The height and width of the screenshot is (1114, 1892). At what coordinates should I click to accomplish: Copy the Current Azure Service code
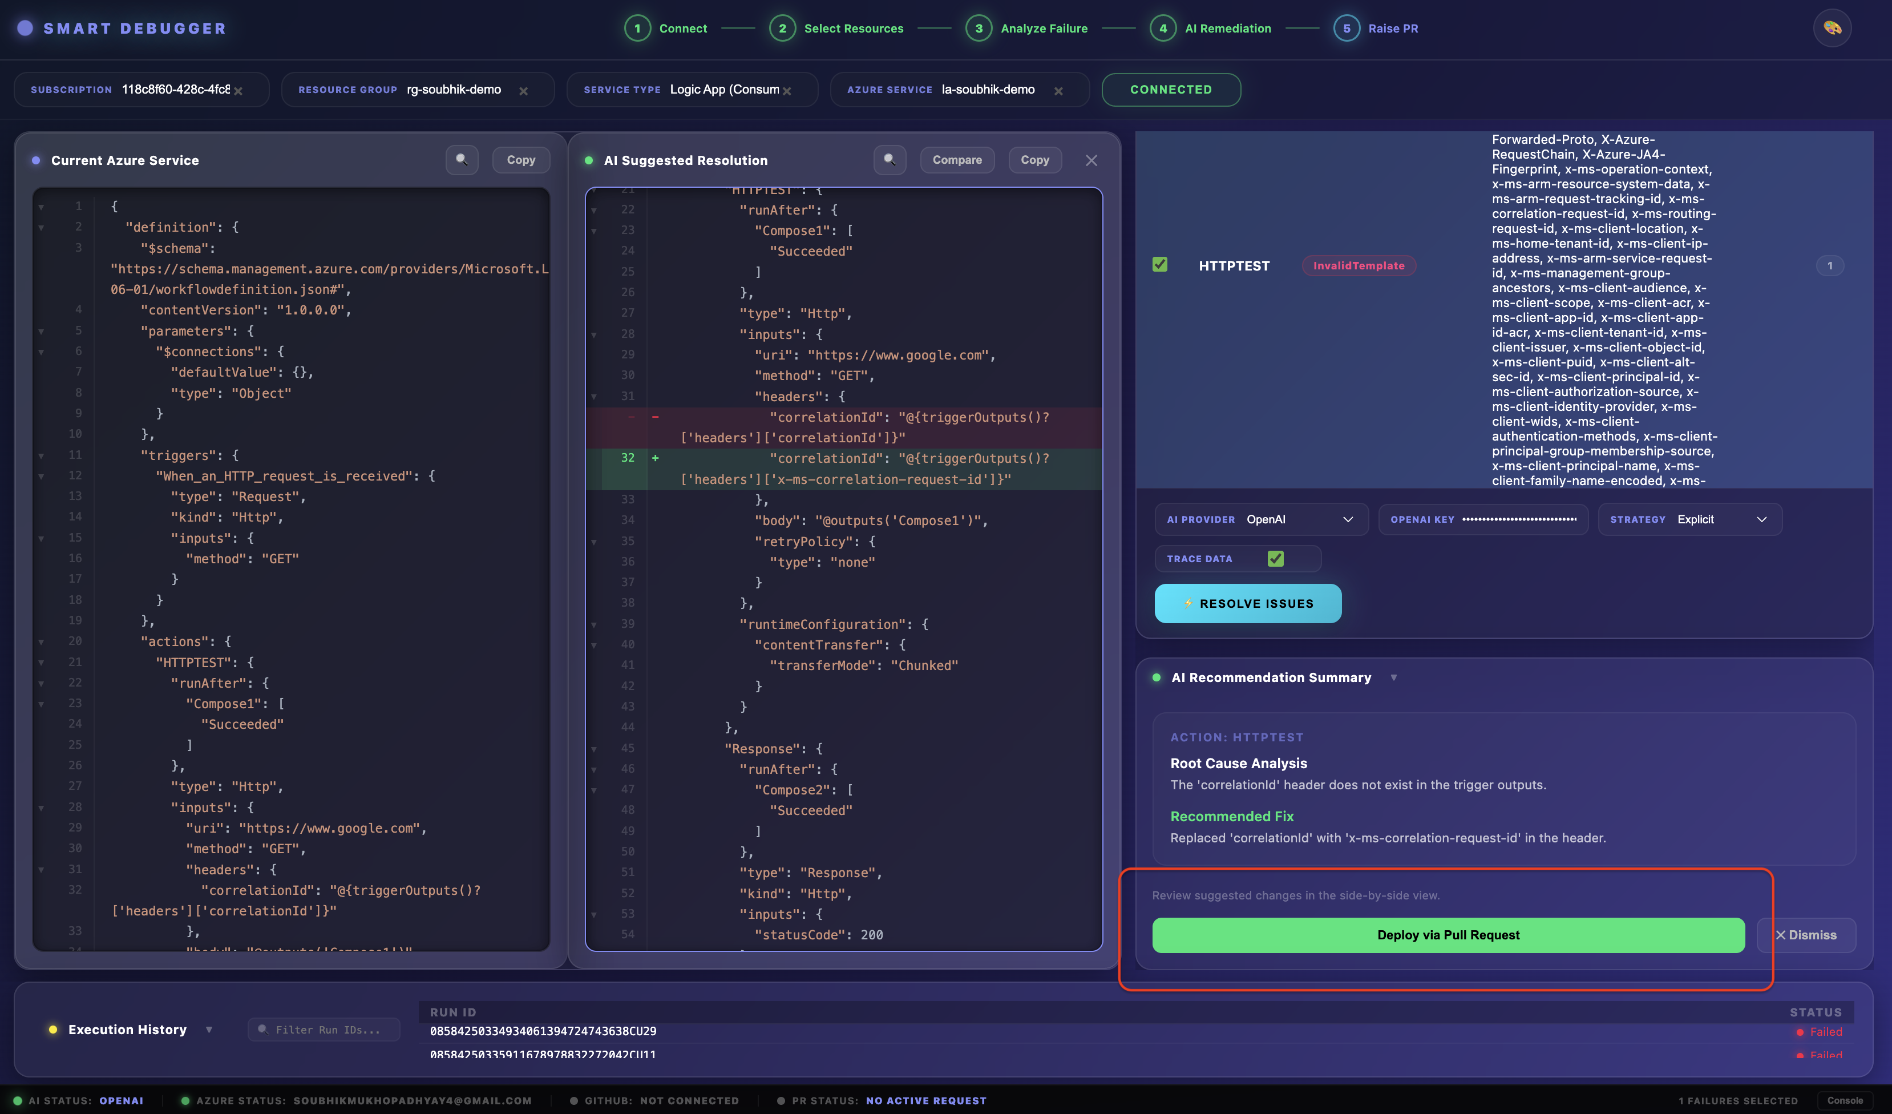(x=521, y=160)
